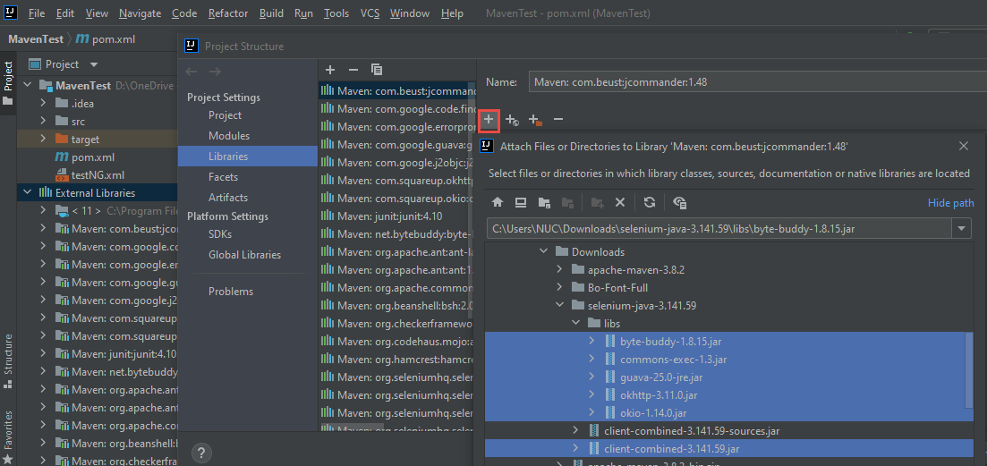This screenshot has height=466, width=987.
Task: Select Artifacts in Project Settings
Action: coord(247,198)
